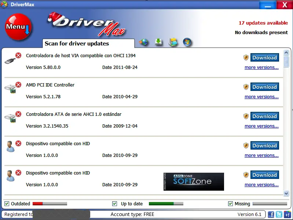Click the SoftZone banner image
The height and width of the screenshot is (220, 293).
(x=194, y=181)
